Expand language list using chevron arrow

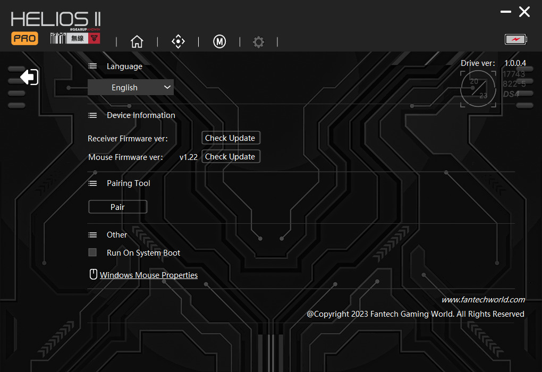[167, 87]
